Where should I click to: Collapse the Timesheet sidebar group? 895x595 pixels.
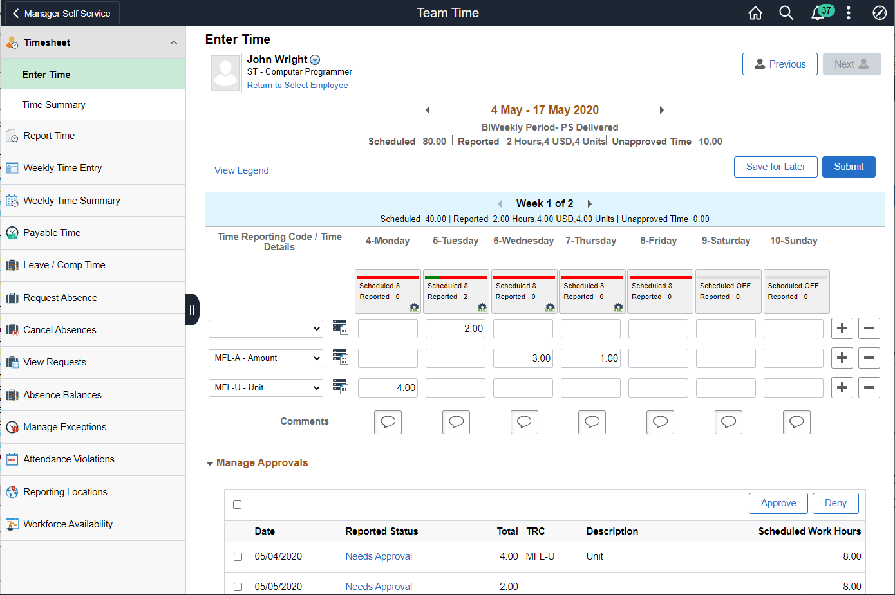[x=173, y=42]
